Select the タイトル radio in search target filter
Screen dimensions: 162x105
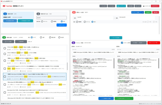[x=42, y=21]
